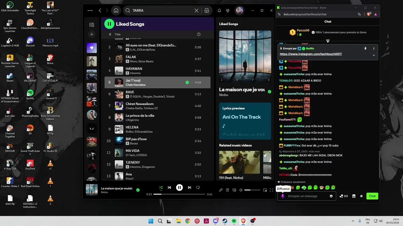Expand Your Library sidebar
The image size is (403, 226).
click(x=92, y=24)
